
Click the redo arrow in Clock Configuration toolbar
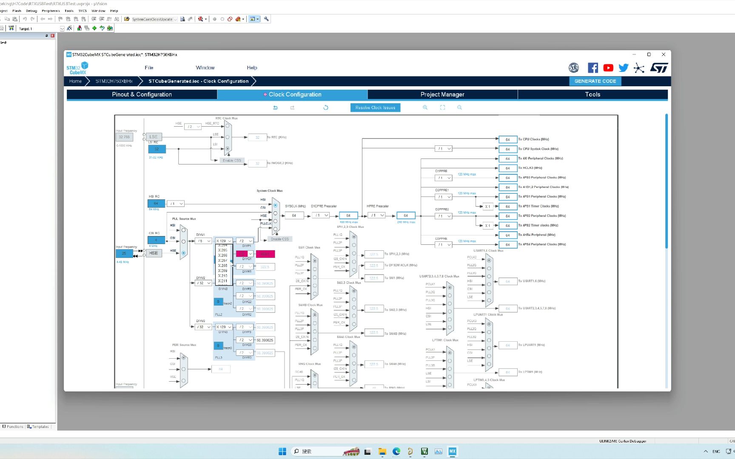pyautogui.click(x=292, y=108)
